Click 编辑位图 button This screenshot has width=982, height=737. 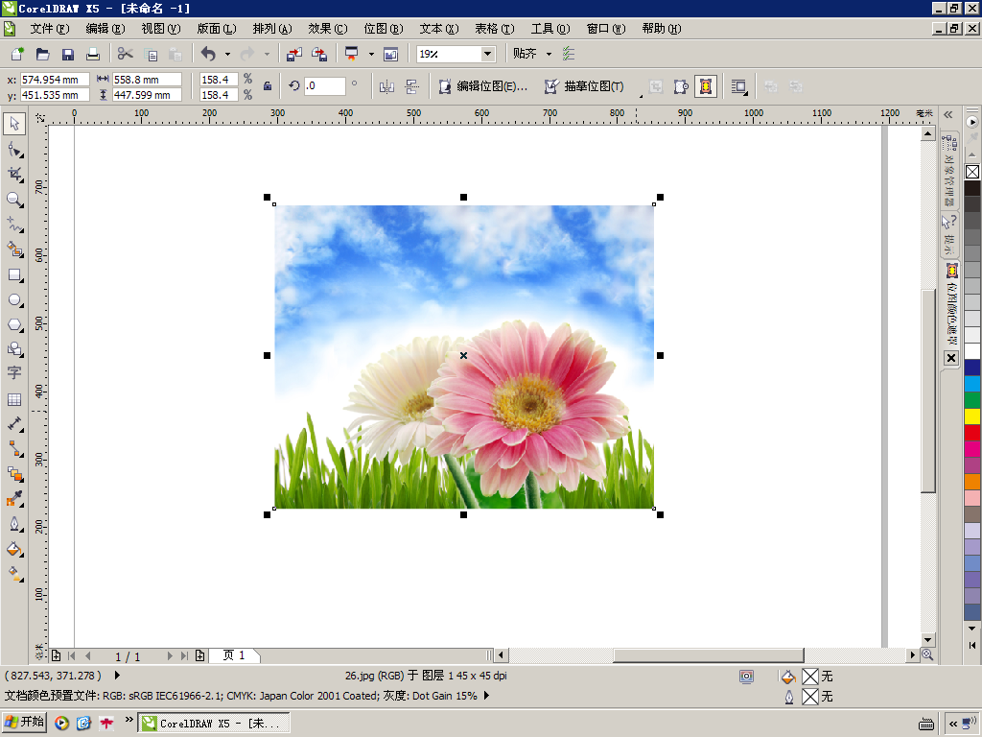(483, 86)
